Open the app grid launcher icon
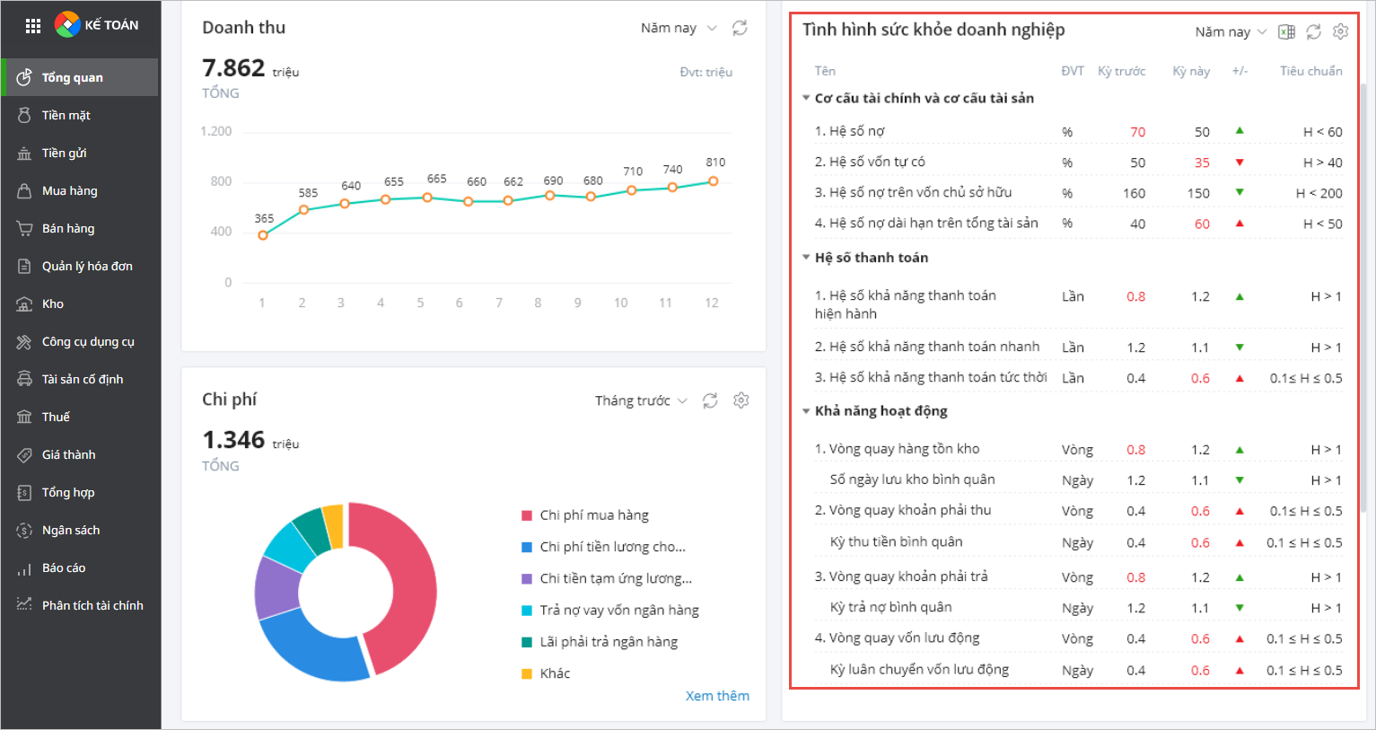This screenshot has height=730, width=1376. (33, 26)
